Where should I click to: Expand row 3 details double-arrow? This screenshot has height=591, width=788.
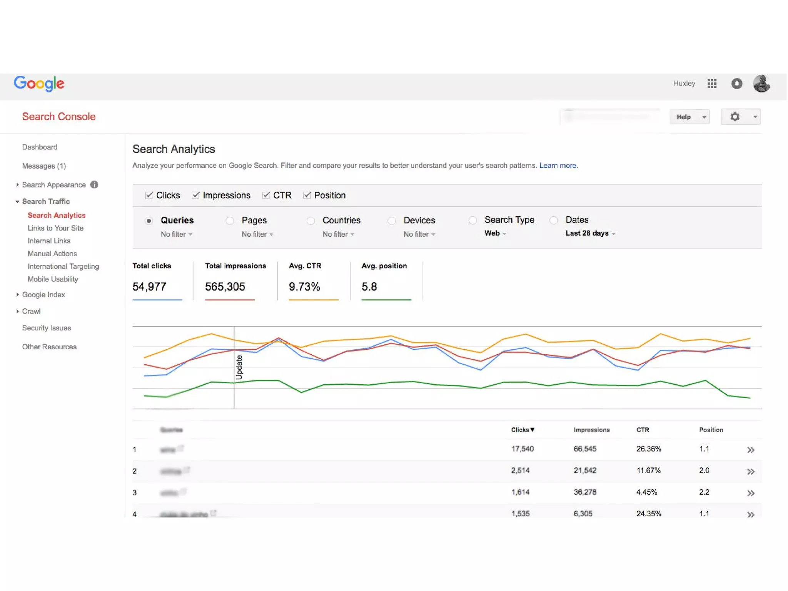[750, 493]
